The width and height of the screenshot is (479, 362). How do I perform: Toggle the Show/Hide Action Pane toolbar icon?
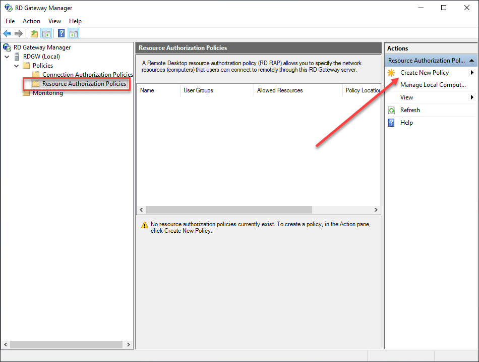[x=74, y=33]
